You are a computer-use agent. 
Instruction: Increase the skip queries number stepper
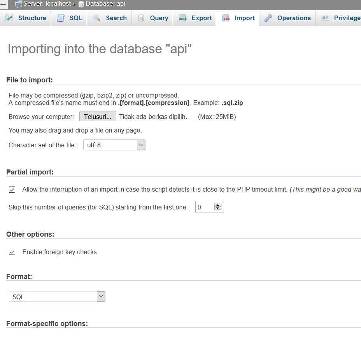pos(218,206)
